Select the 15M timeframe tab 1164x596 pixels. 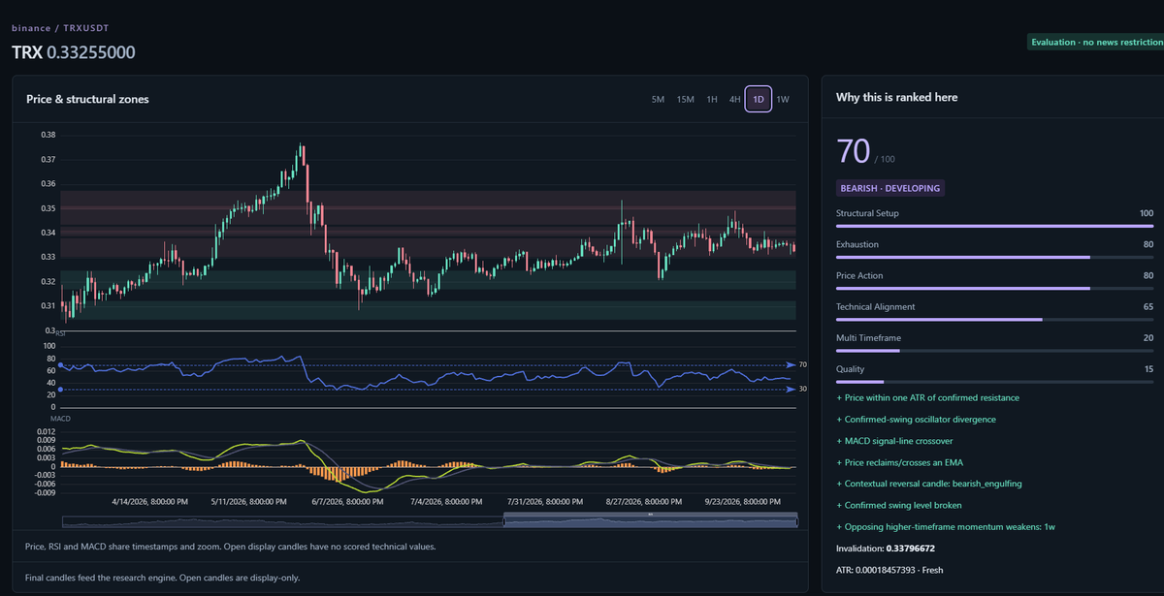pyautogui.click(x=685, y=99)
